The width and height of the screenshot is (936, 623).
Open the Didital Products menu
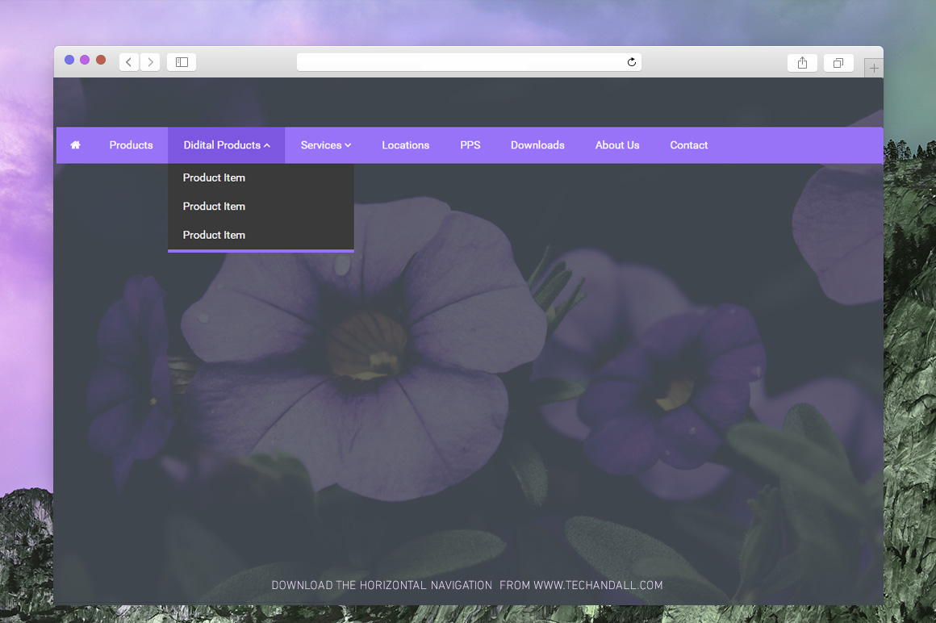222,145
